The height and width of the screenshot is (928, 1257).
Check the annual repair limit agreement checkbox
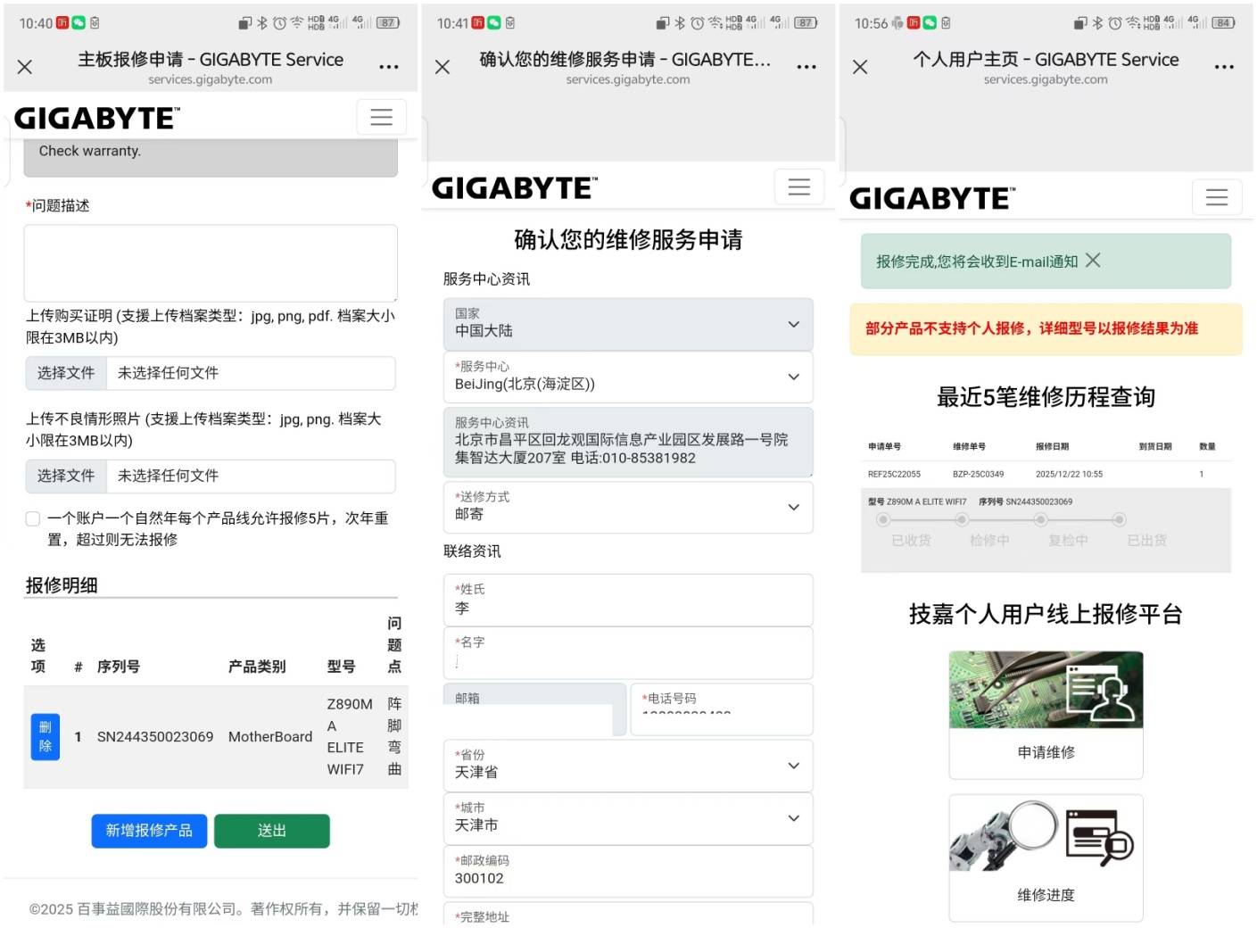coord(32,518)
